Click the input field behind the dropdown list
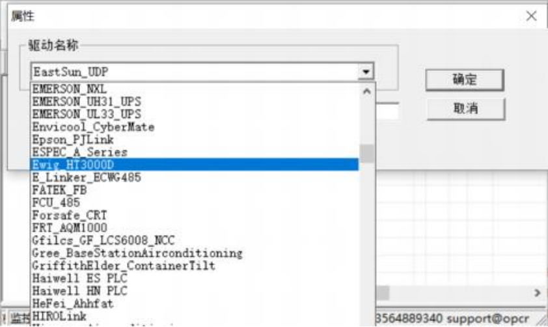This screenshot has height=327, width=548. (387, 111)
